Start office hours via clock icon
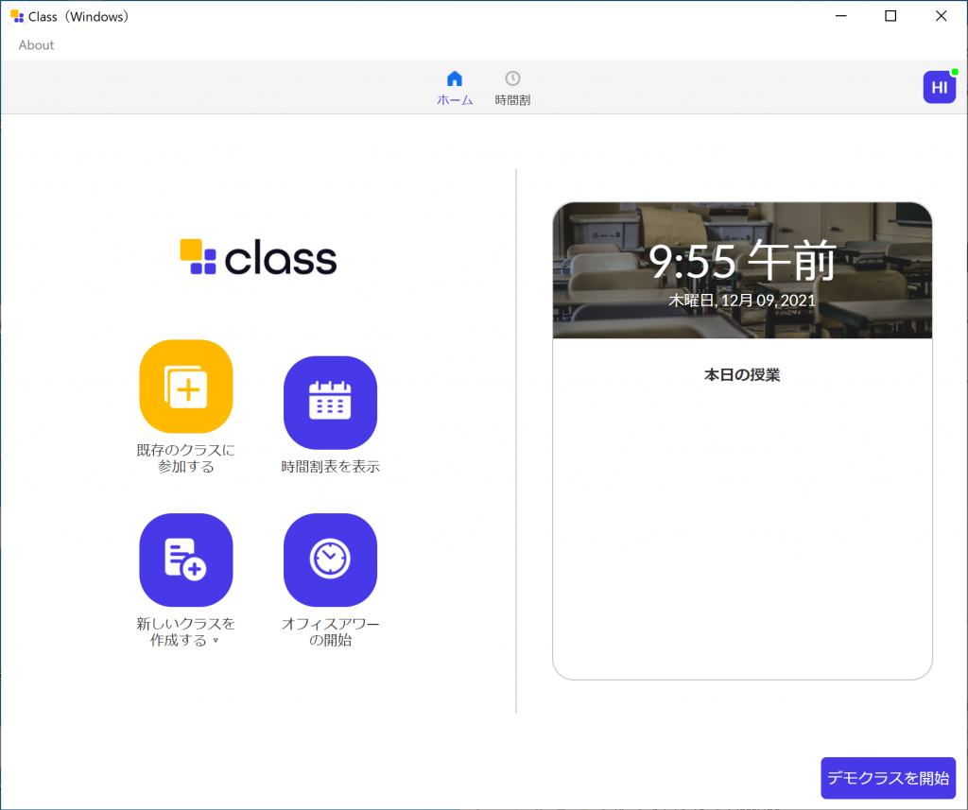Screen dimensions: 968x810 (x=330, y=560)
